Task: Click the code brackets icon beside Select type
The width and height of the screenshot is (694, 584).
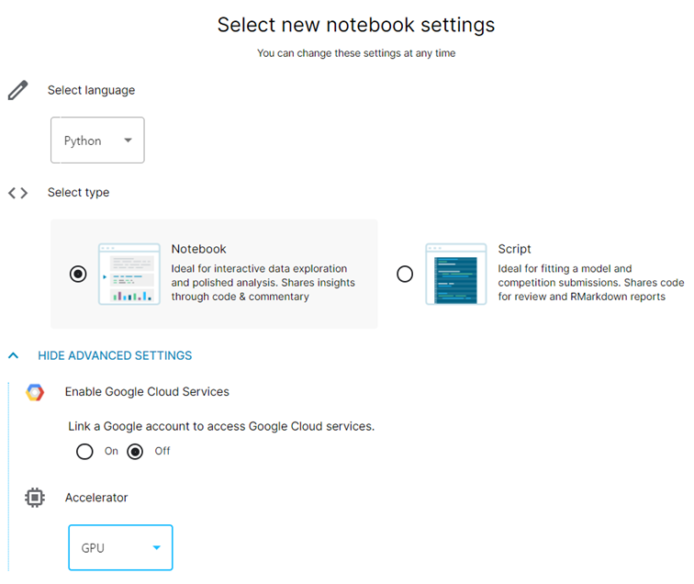Action: coord(17,193)
